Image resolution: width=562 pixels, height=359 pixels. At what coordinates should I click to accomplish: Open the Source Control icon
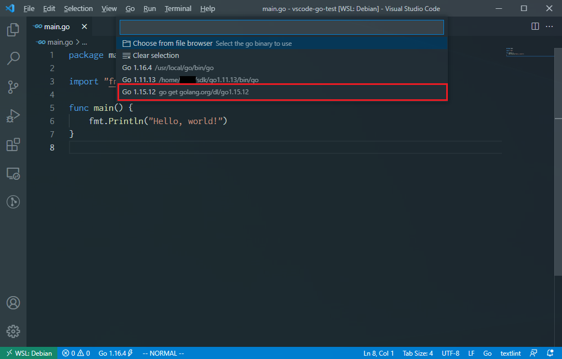13,87
